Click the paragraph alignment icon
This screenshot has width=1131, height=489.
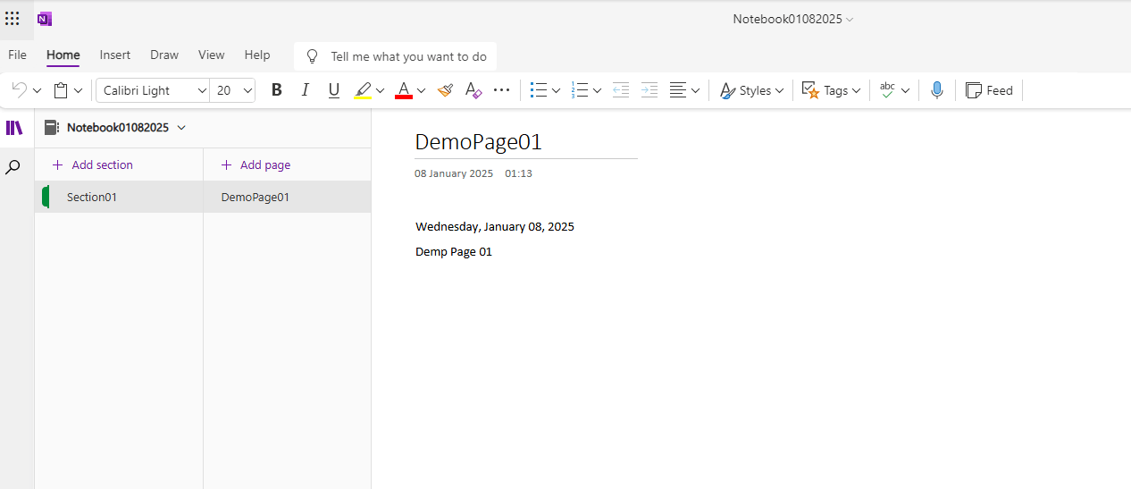click(678, 90)
